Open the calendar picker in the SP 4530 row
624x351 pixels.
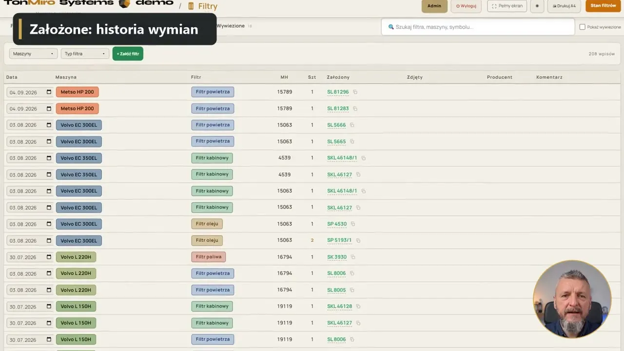click(49, 224)
